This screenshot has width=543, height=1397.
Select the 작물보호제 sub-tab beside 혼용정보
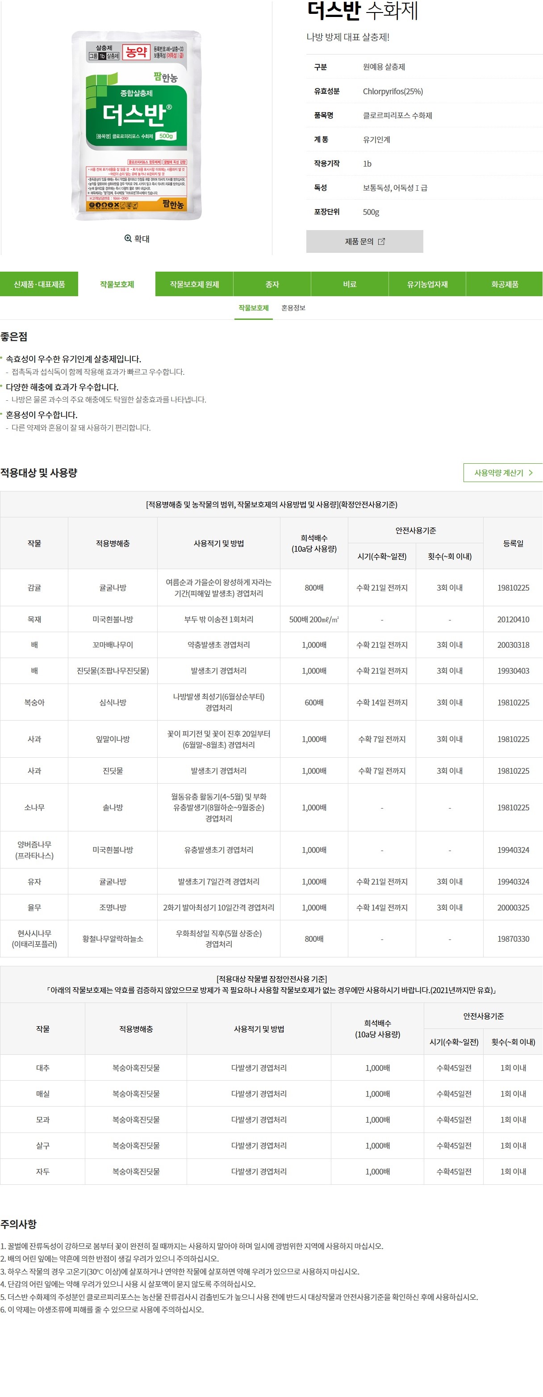(254, 308)
